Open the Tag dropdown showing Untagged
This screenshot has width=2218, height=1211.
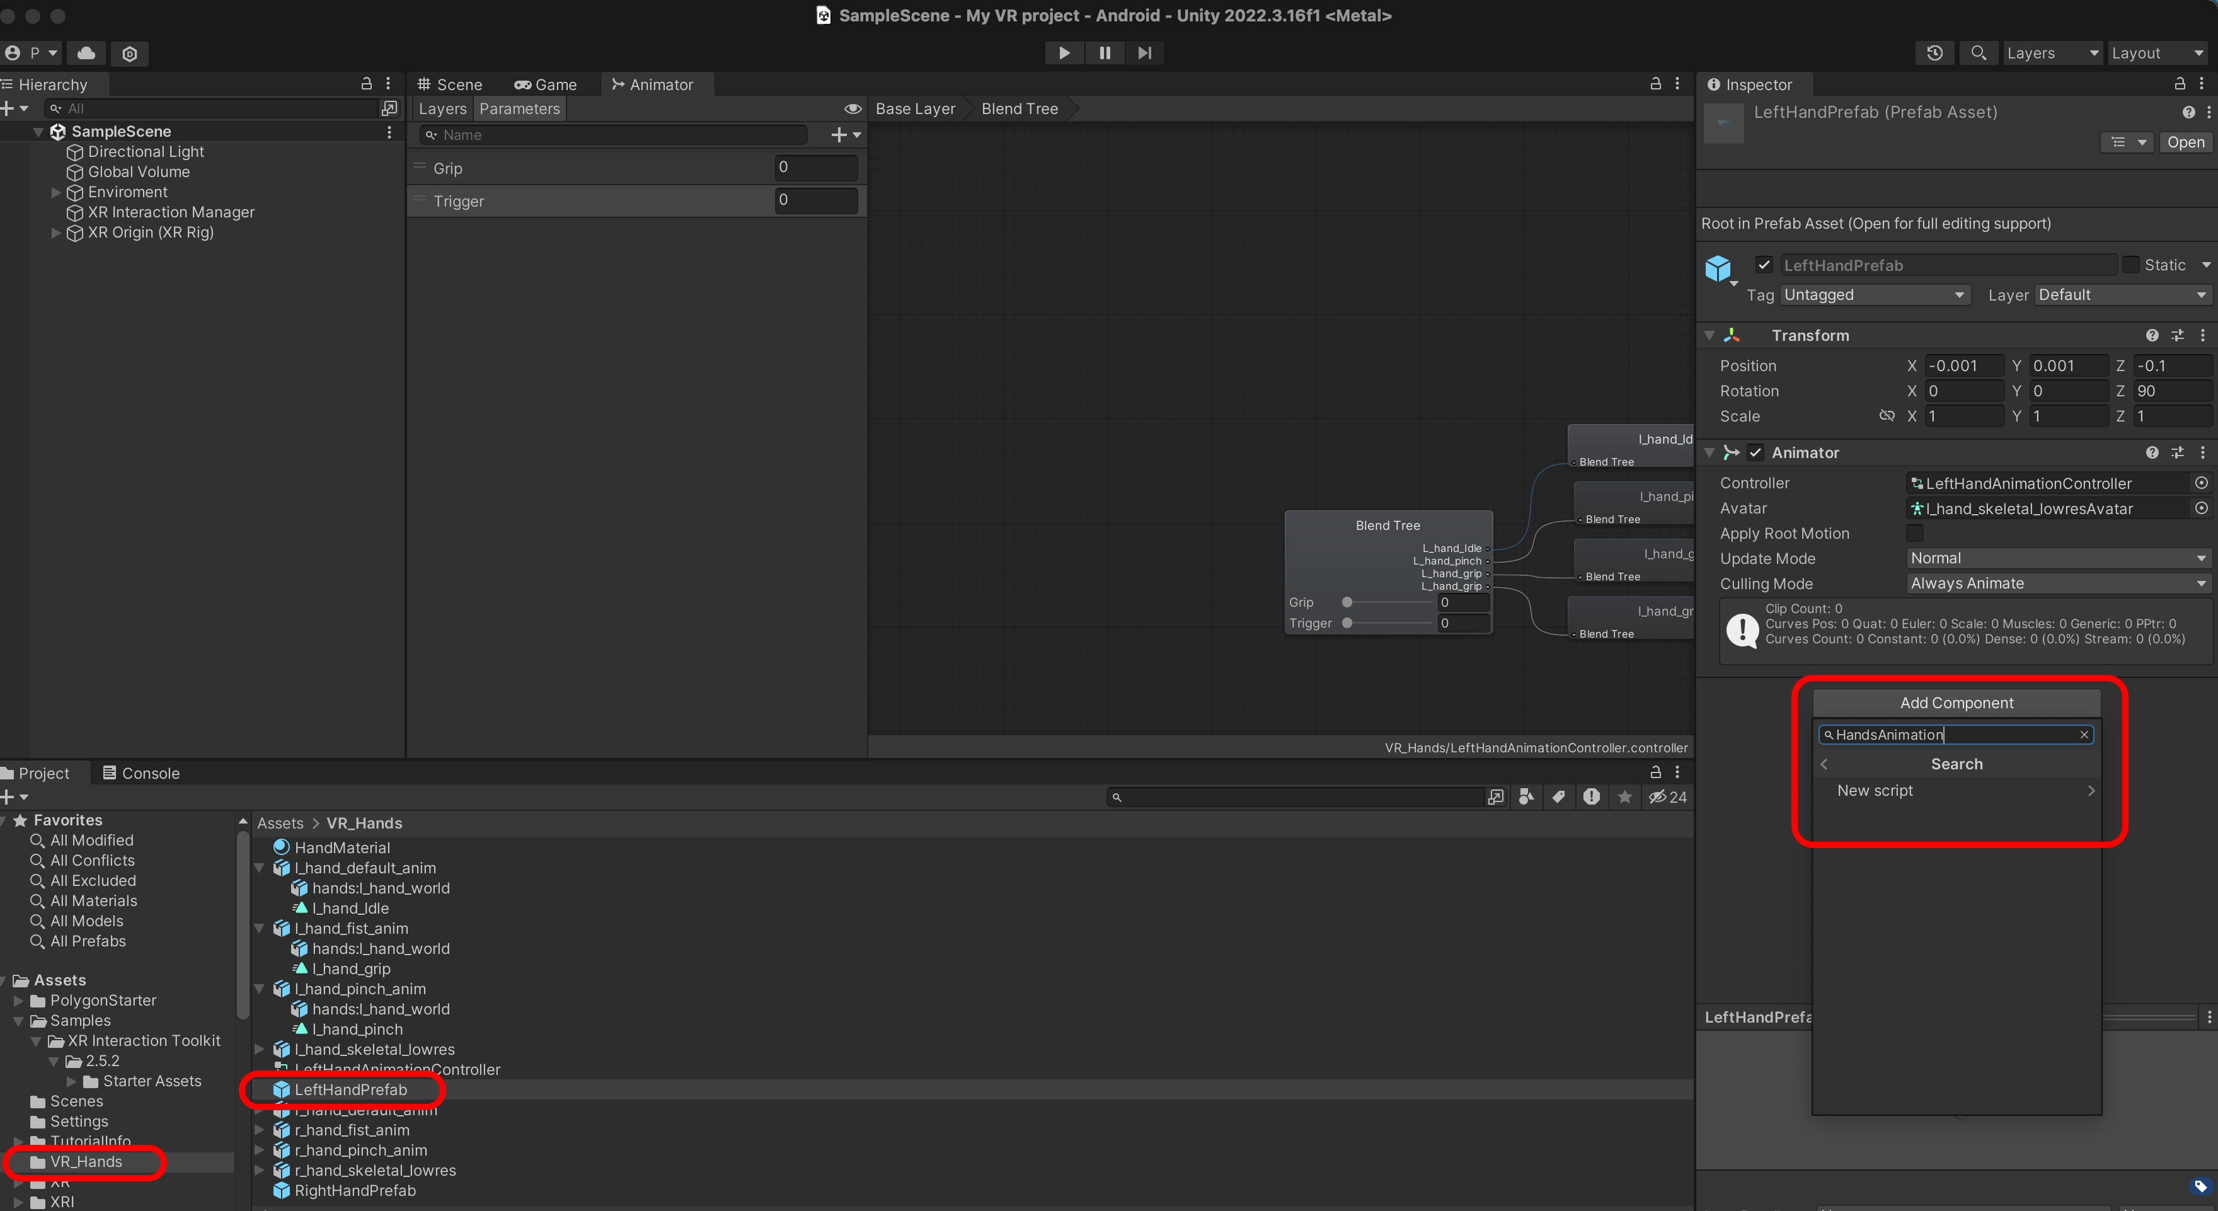(1873, 296)
